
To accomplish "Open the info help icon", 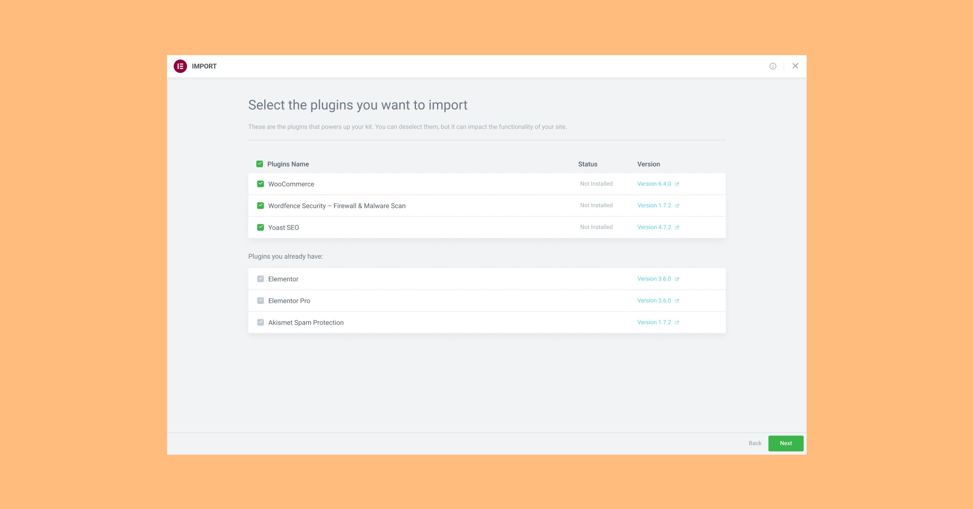I will pos(773,66).
